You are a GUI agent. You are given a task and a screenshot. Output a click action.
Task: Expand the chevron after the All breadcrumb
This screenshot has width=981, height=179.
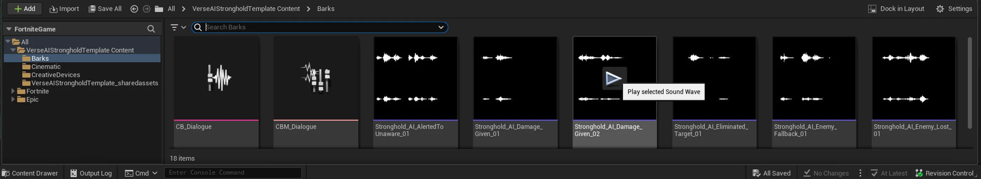[184, 9]
